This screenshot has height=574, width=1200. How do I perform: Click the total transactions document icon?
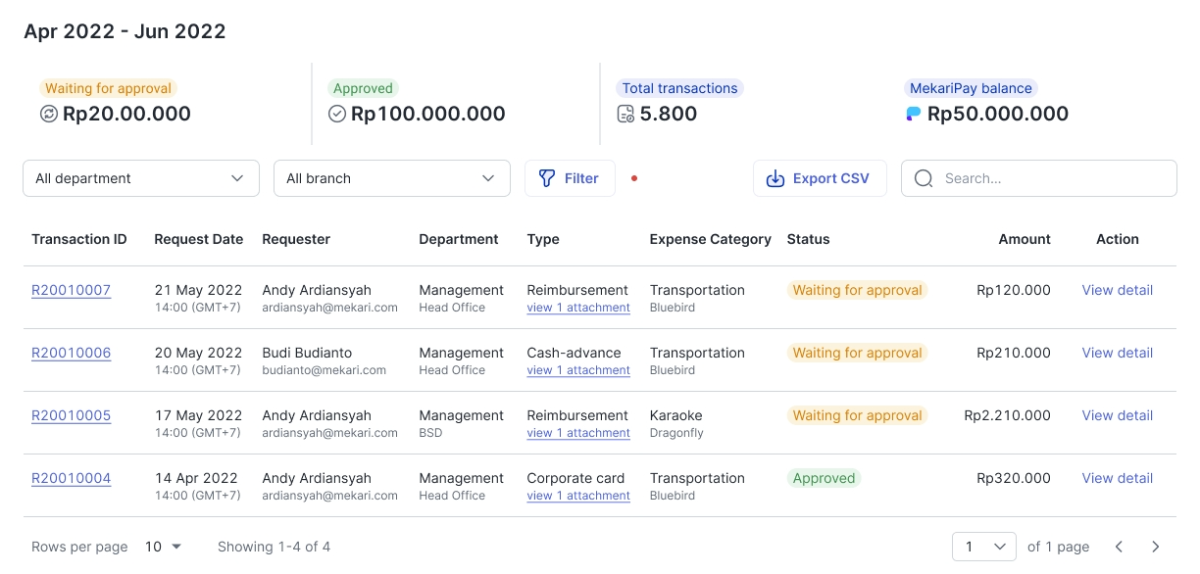(625, 114)
